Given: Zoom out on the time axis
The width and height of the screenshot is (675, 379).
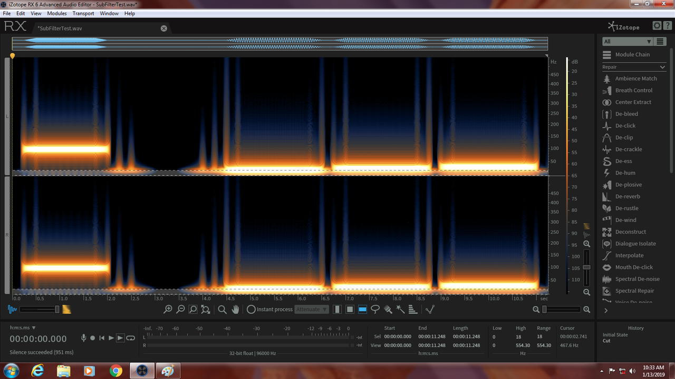Looking at the screenshot, I should point(180,310).
